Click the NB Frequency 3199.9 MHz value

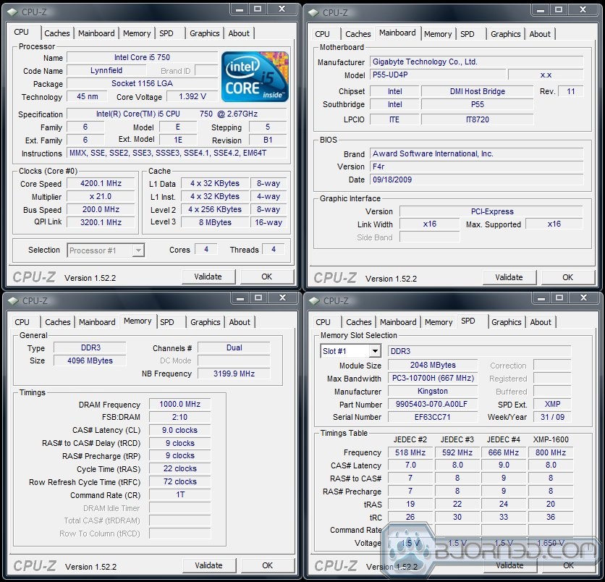[x=234, y=374]
